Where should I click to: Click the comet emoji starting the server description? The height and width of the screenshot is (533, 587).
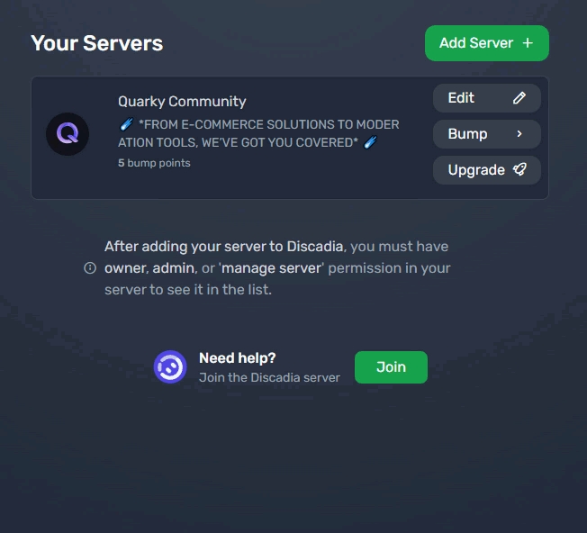126,124
